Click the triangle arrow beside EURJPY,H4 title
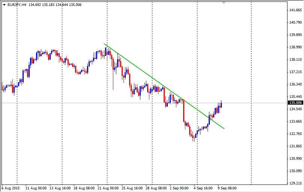The height and width of the screenshot is (192, 304). (5, 5)
